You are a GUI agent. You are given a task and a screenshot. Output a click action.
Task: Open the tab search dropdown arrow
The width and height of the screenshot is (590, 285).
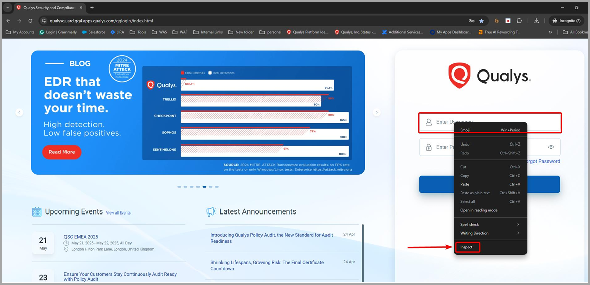pos(8,8)
